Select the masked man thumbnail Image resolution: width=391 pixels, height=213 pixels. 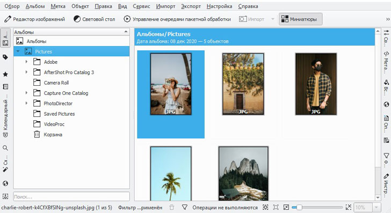click(316, 84)
